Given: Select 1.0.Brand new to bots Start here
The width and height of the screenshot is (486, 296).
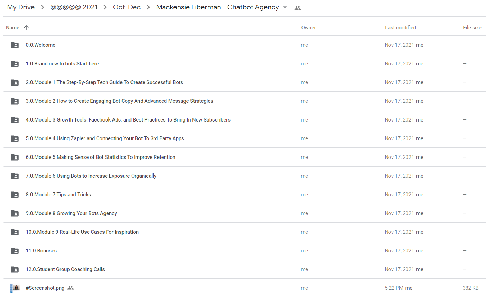Looking at the screenshot, I should [x=62, y=64].
